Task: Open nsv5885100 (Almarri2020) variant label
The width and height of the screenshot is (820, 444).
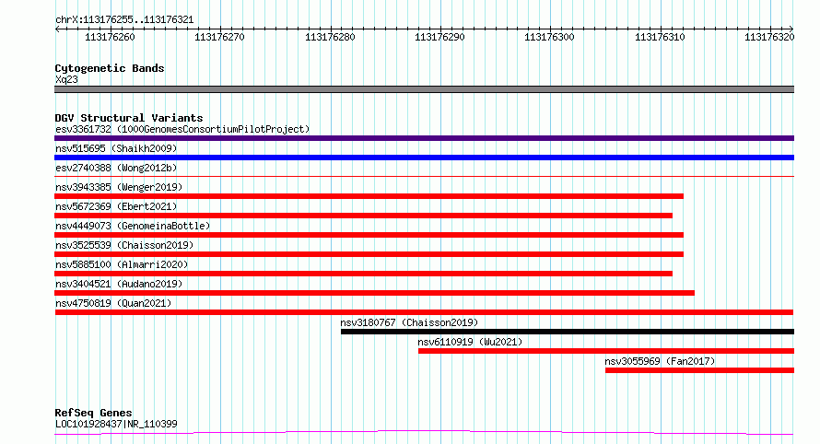Action: tap(122, 264)
